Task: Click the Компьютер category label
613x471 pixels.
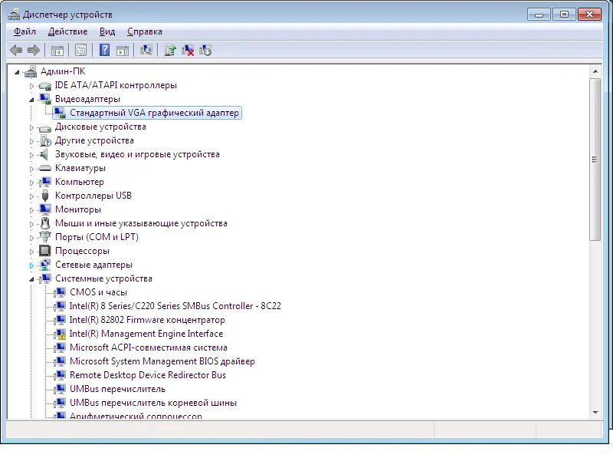Action: tap(80, 182)
